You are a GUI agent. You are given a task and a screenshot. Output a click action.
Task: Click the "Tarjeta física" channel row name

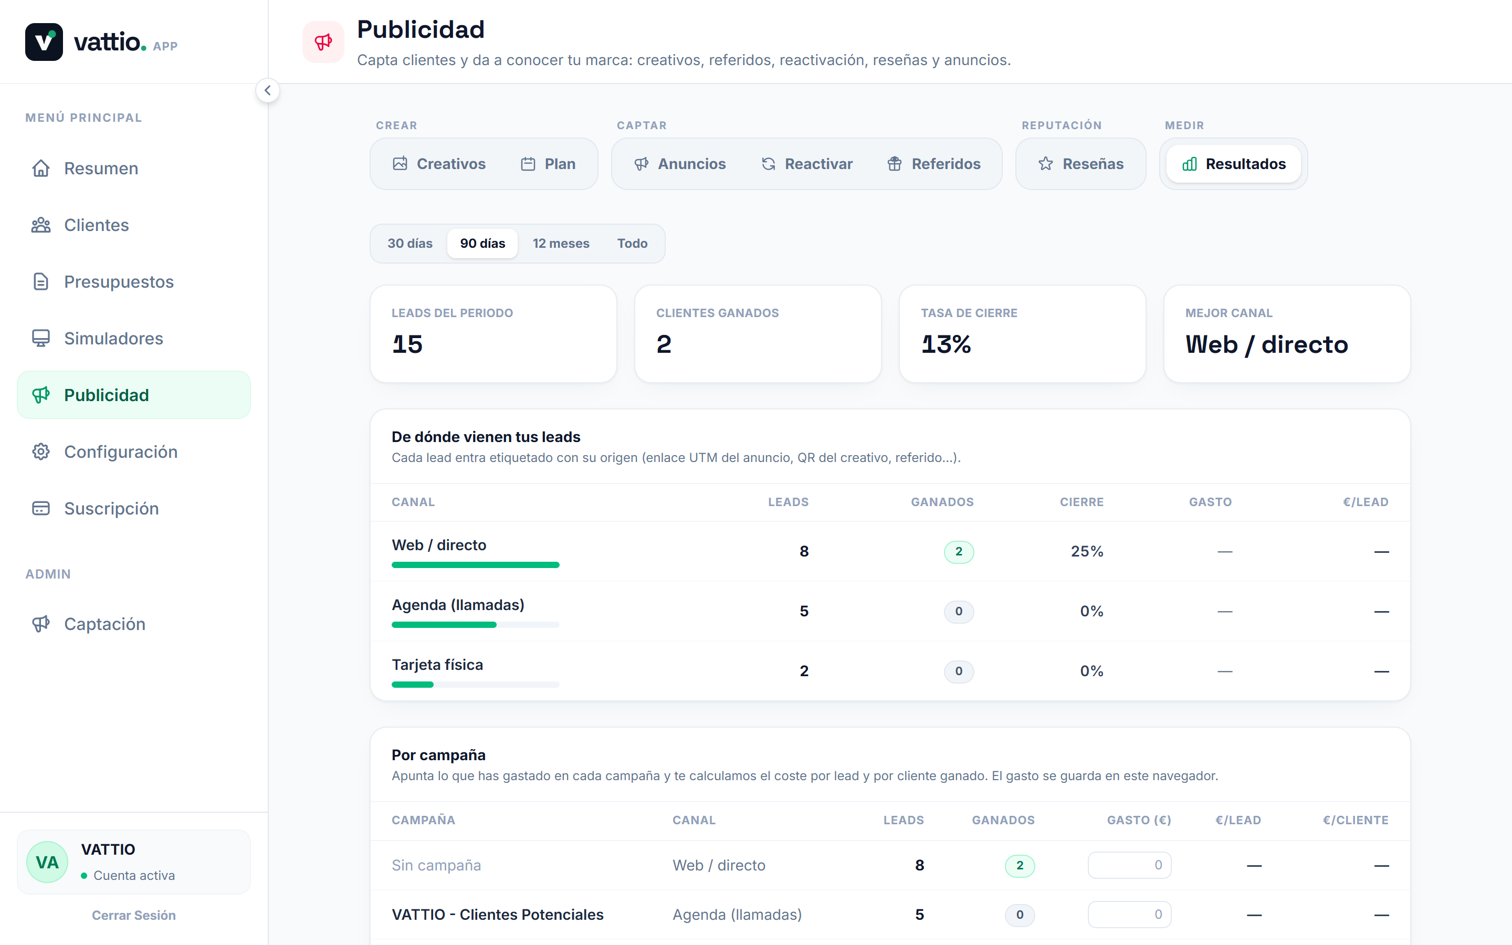pyautogui.click(x=437, y=665)
